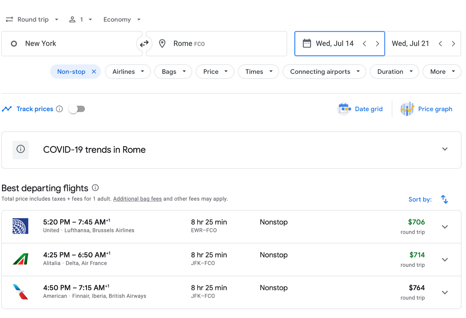Open the Airlines filter menu

pyautogui.click(x=128, y=72)
